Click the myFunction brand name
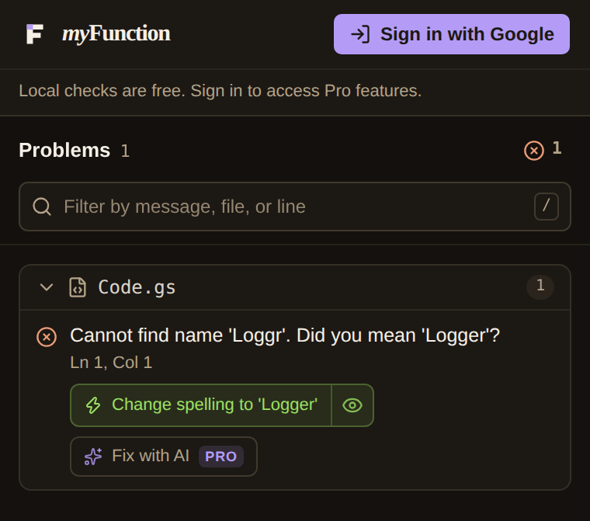Screen dimensions: 590x521 point(116,33)
